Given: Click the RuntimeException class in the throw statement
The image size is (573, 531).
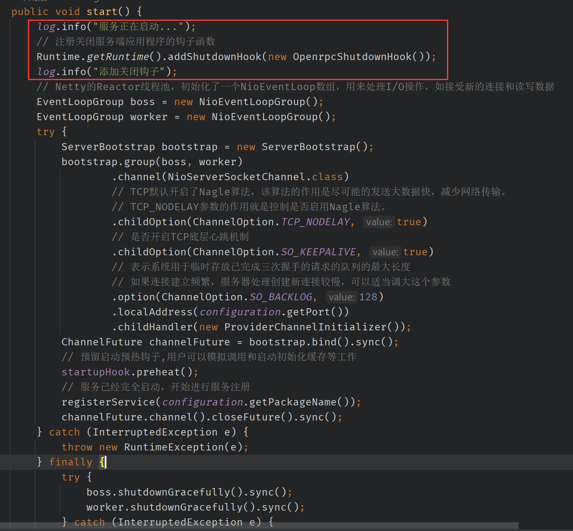Looking at the screenshot, I should pos(174,447).
